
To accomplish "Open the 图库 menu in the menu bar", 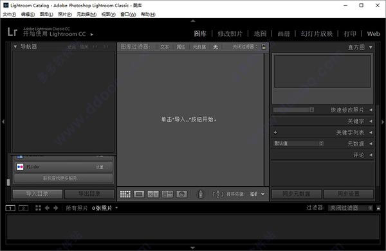I will [x=46, y=14].
